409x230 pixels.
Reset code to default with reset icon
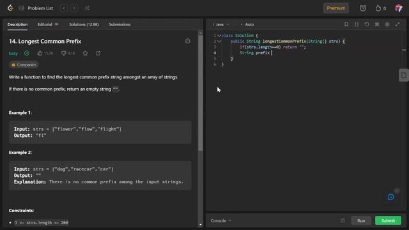click(367, 24)
